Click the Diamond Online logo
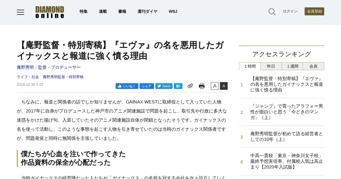Viewport: 341px width, 179px height. [50, 12]
